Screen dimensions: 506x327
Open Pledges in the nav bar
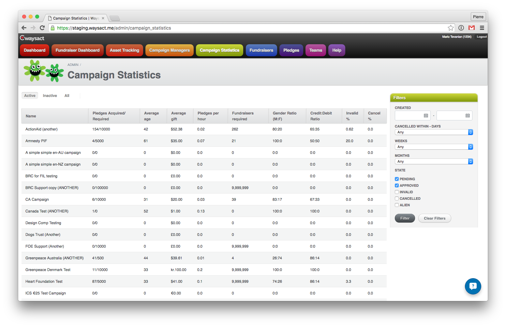291,50
